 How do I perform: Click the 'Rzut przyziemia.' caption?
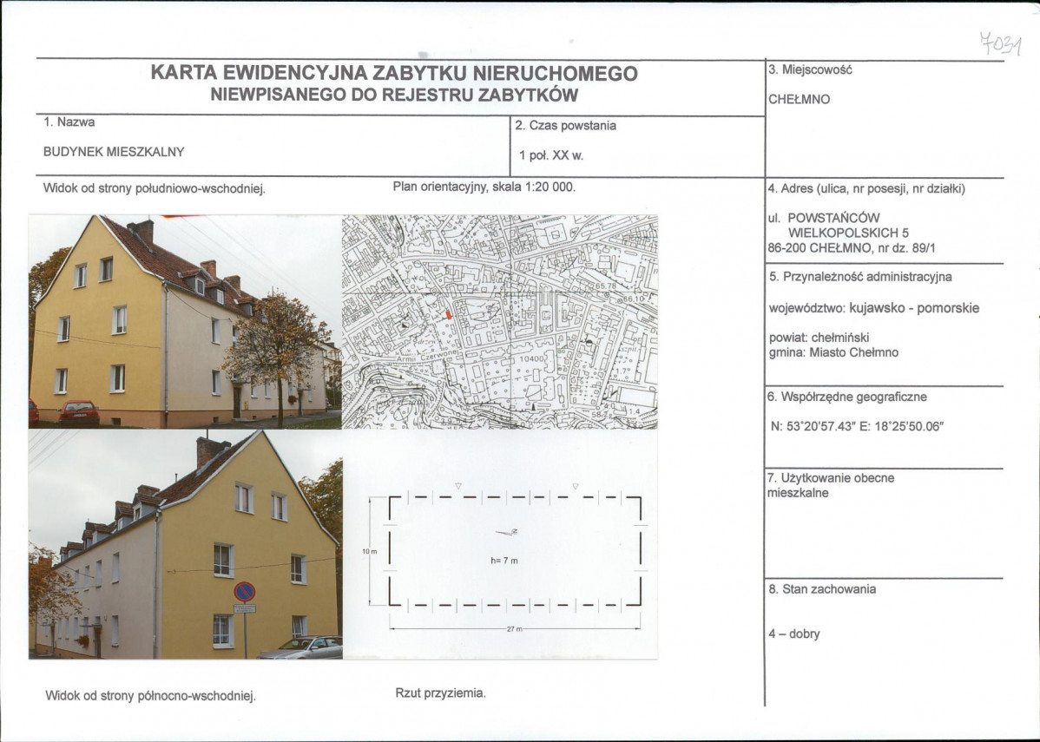(440, 693)
